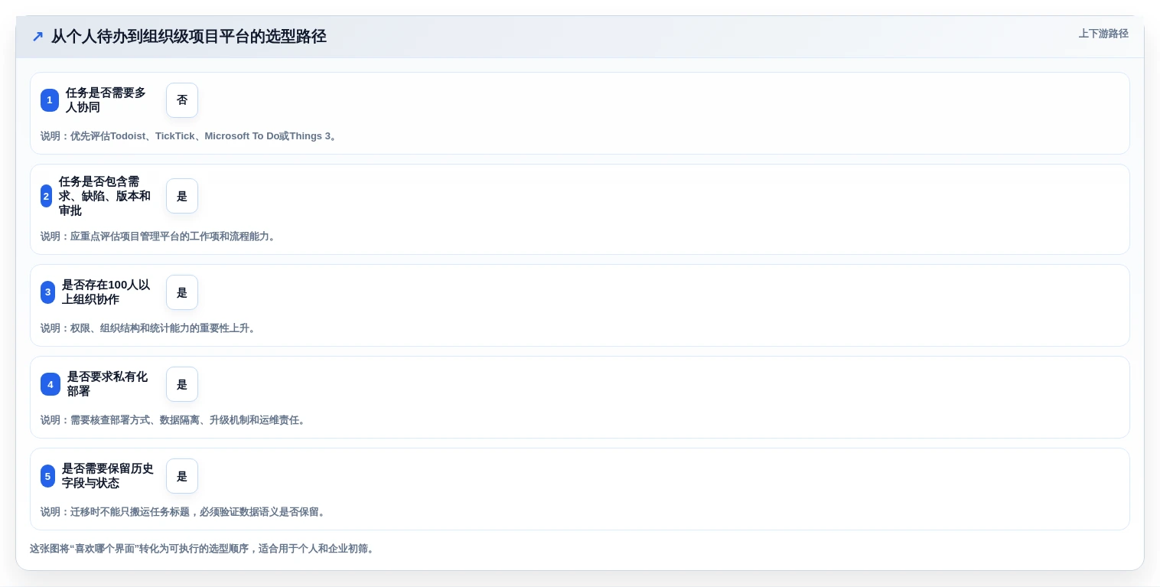
Task: Click the 是 button for 是否需要保留历史字段与状态
Action: [182, 476]
